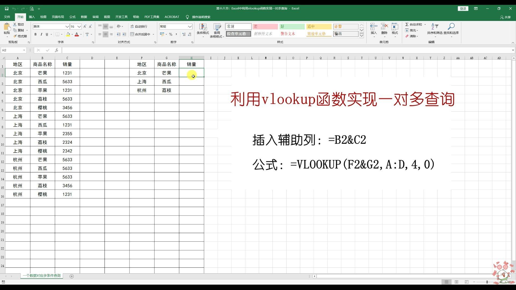Click the Sign in button
516x290 pixels.
pos(463,9)
